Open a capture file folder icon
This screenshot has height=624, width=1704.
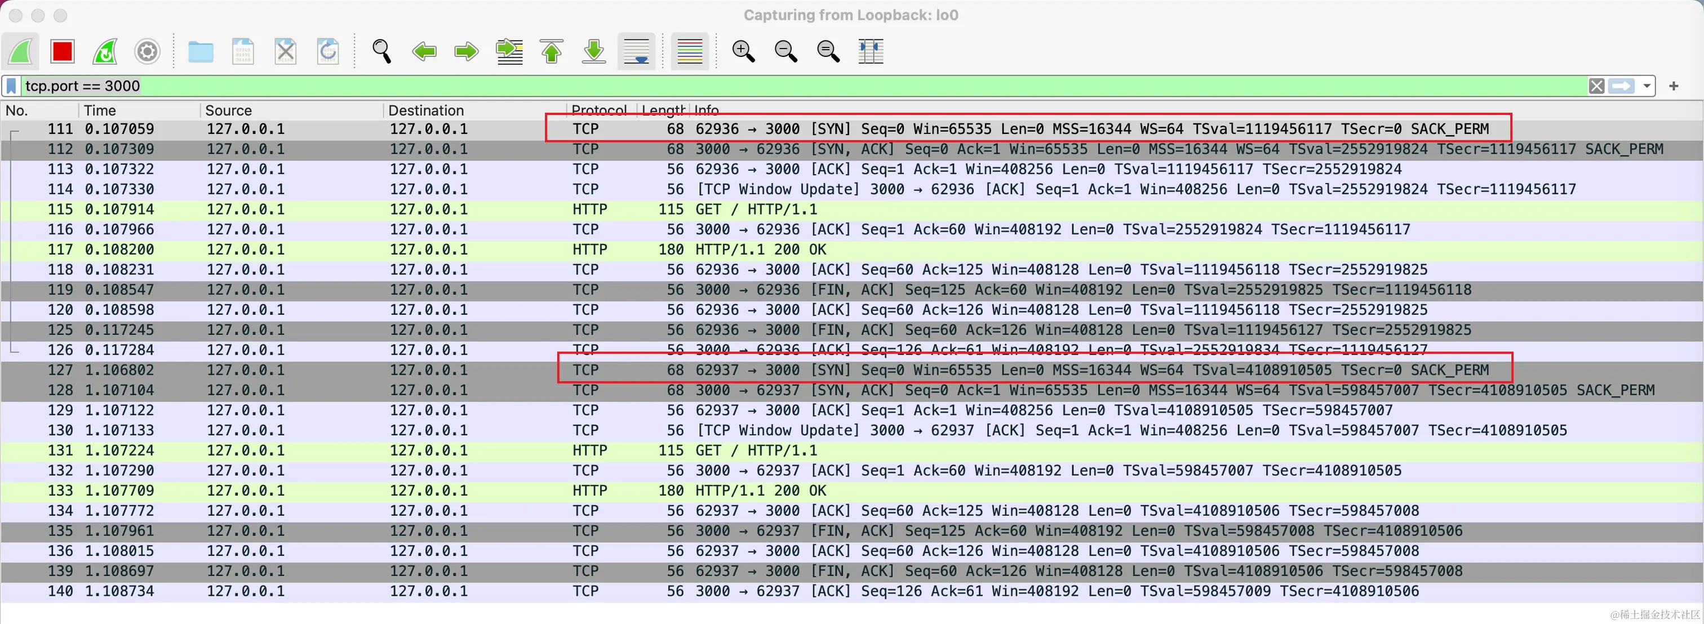coord(201,51)
